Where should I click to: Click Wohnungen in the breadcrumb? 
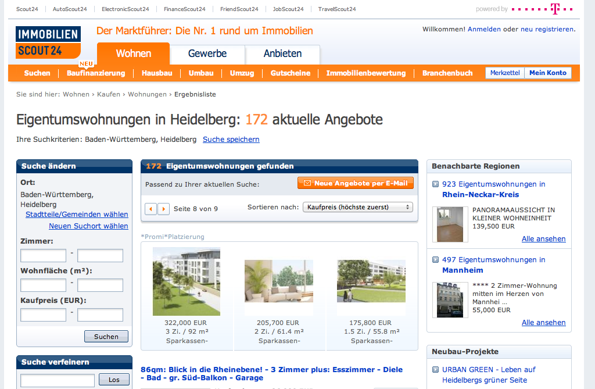[x=147, y=94]
